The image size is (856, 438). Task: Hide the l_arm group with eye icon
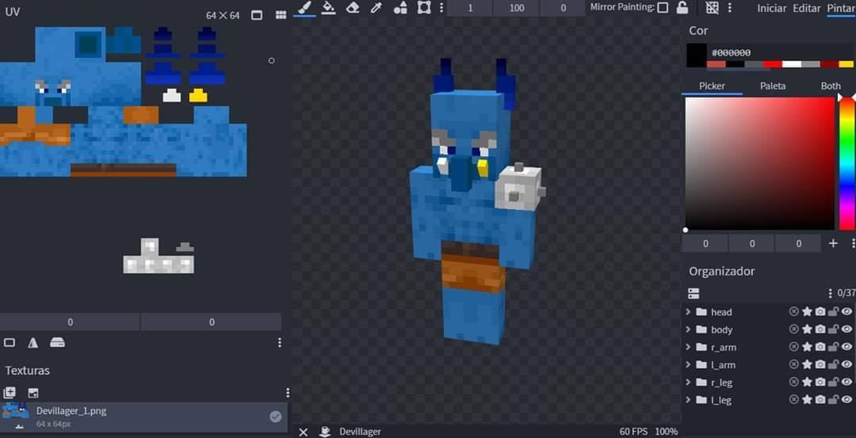click(846, 364)
